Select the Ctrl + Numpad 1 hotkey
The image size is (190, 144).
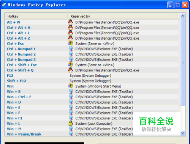pyautogui.click(x=21, y=49)
